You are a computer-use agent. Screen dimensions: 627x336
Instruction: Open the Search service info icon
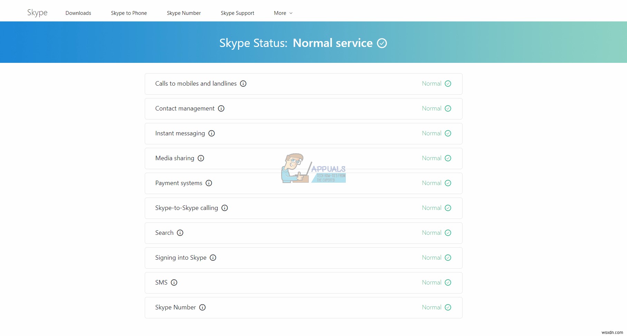coord(180,233)
